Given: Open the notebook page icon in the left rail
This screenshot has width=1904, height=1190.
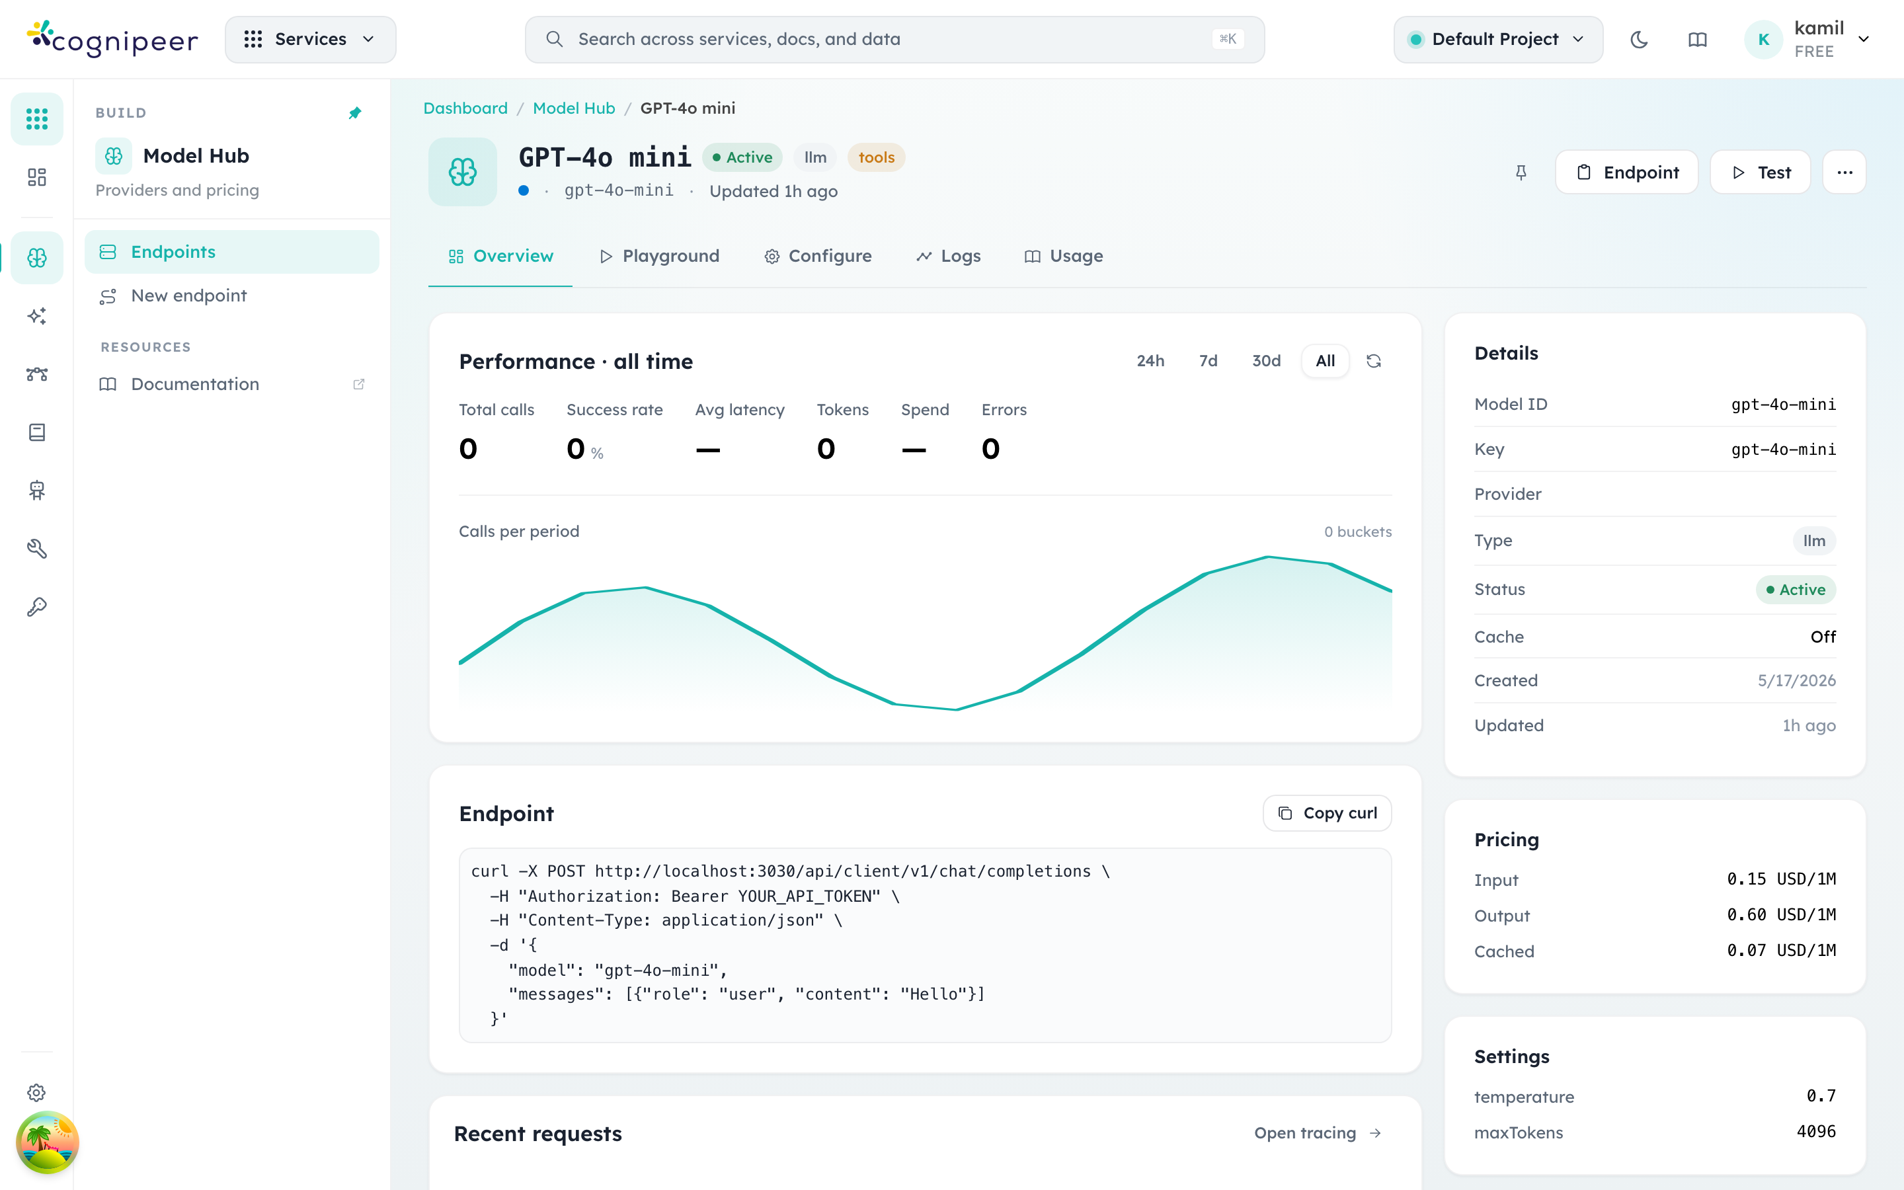Looking at the screenshot, I should tap(37, 432).
